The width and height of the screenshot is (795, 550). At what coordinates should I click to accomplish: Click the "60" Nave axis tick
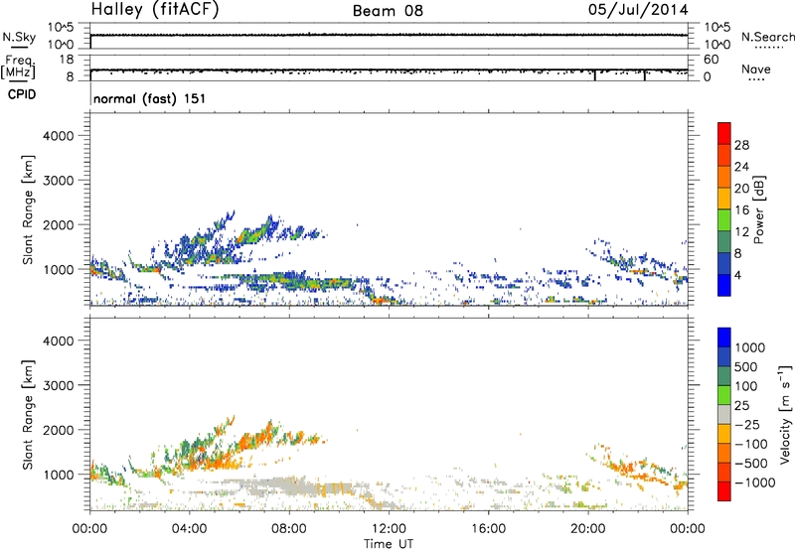click(x=711, y=60)
